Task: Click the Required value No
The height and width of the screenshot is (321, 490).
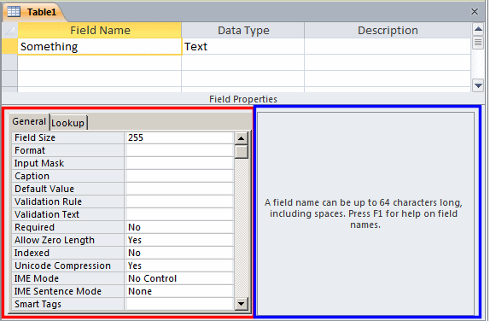Action: pyautogui.click(x=179, y=228)
